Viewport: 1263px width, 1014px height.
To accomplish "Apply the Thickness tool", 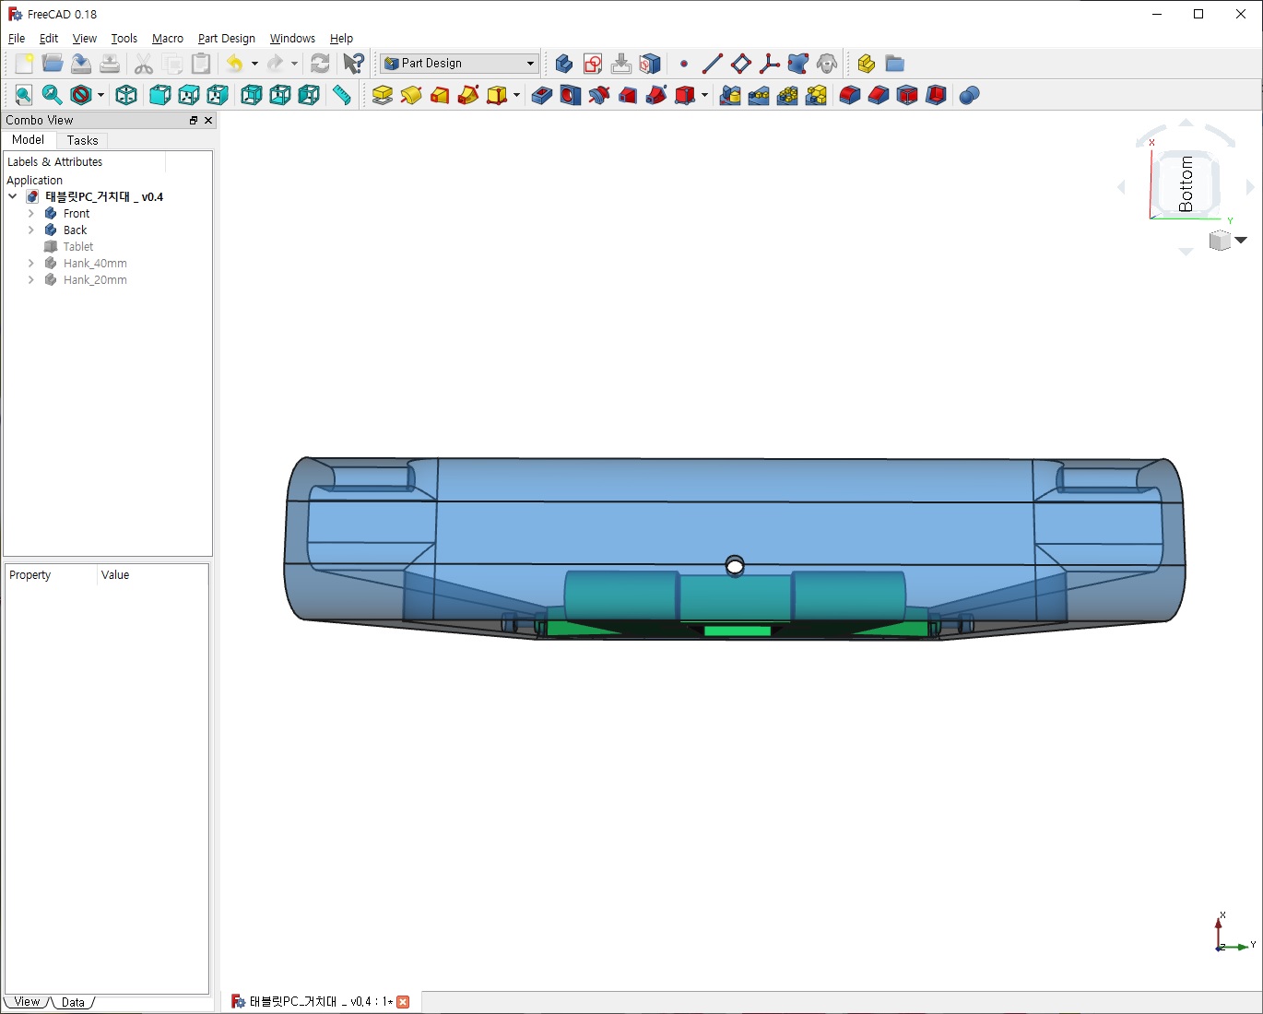I will 936,95.
